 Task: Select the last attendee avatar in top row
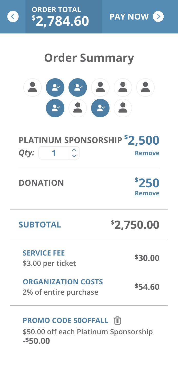click(x=145, y=87)
